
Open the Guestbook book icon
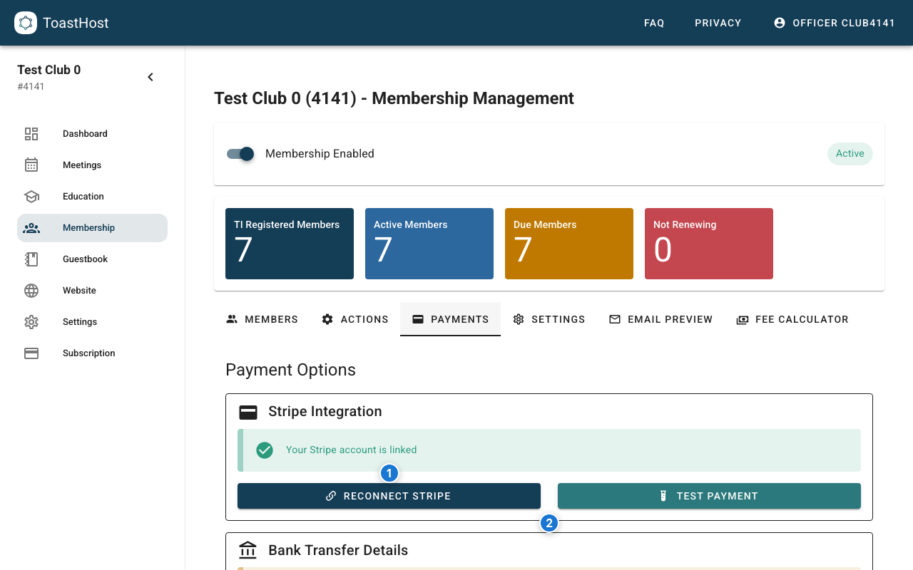(31, 259)
